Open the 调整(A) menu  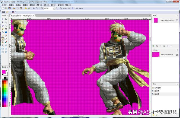(x=38, y=5)
